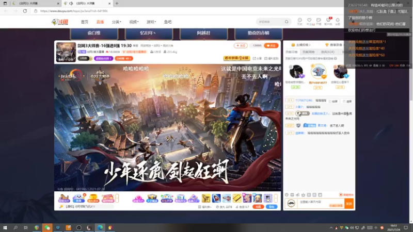Send the treasure chest gift
Screen dimensions: 413x232
click(152, 198)
